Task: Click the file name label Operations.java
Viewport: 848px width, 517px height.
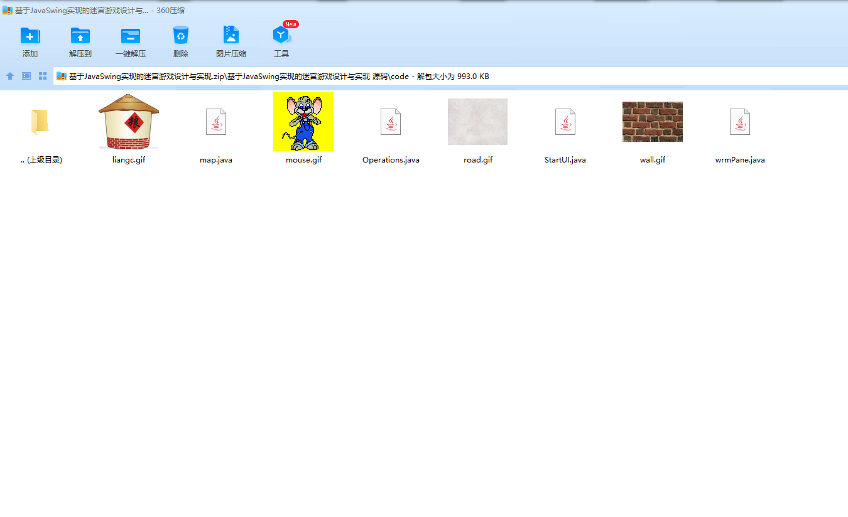Action: (391, 160)
